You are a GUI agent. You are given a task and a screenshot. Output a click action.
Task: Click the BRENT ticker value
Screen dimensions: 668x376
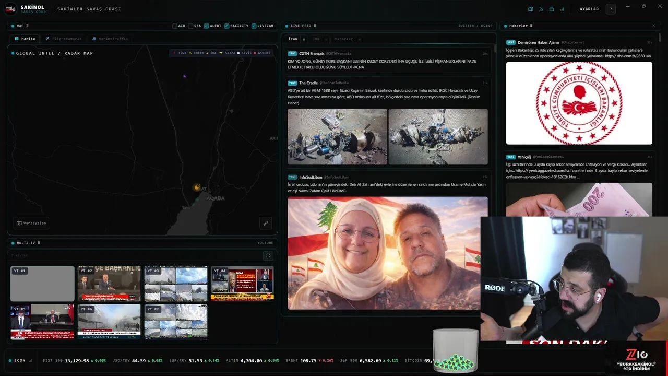pos(308,361)
